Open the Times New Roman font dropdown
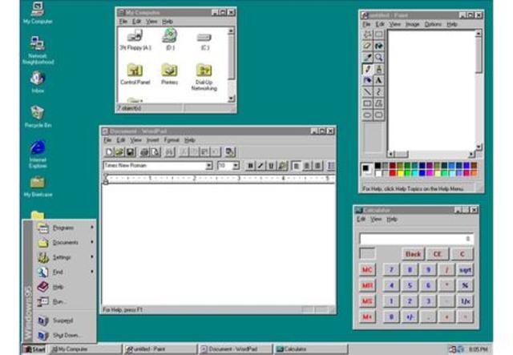Screen dimensions: 513x355 click(x=208, y=166)
